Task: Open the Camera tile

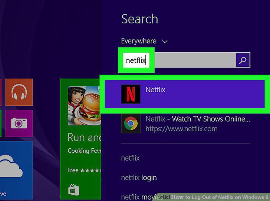Action: (x=19, y=123)
